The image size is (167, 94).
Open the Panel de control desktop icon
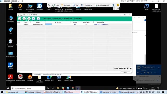(10, 55)
